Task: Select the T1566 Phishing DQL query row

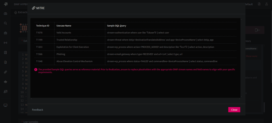Action: (135, 54)
